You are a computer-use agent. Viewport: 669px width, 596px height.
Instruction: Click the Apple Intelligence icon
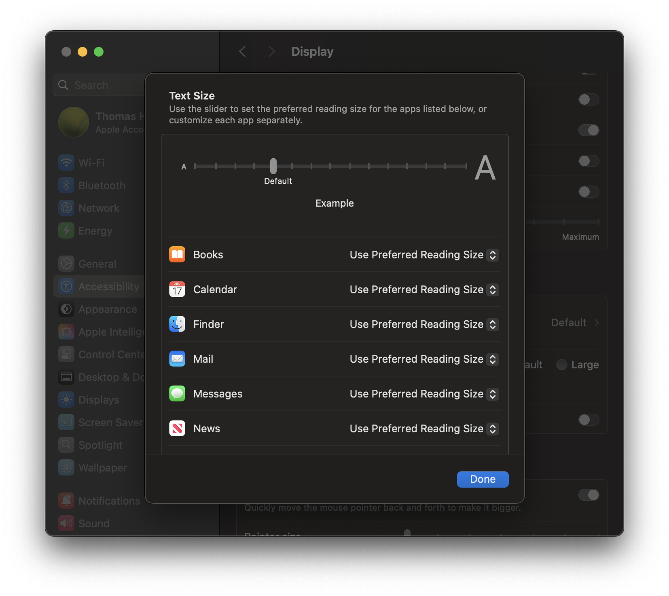[66, 332]
